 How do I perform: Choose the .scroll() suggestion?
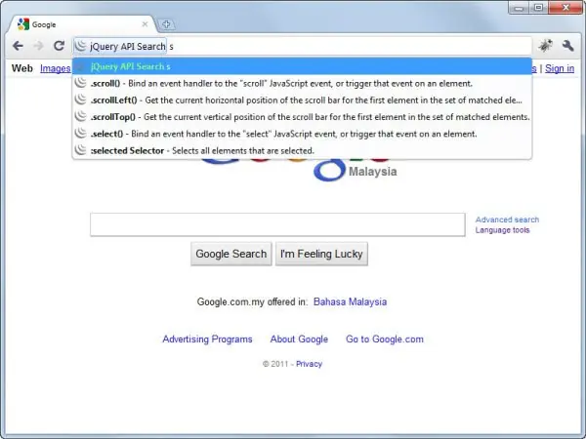coord(302,83)
